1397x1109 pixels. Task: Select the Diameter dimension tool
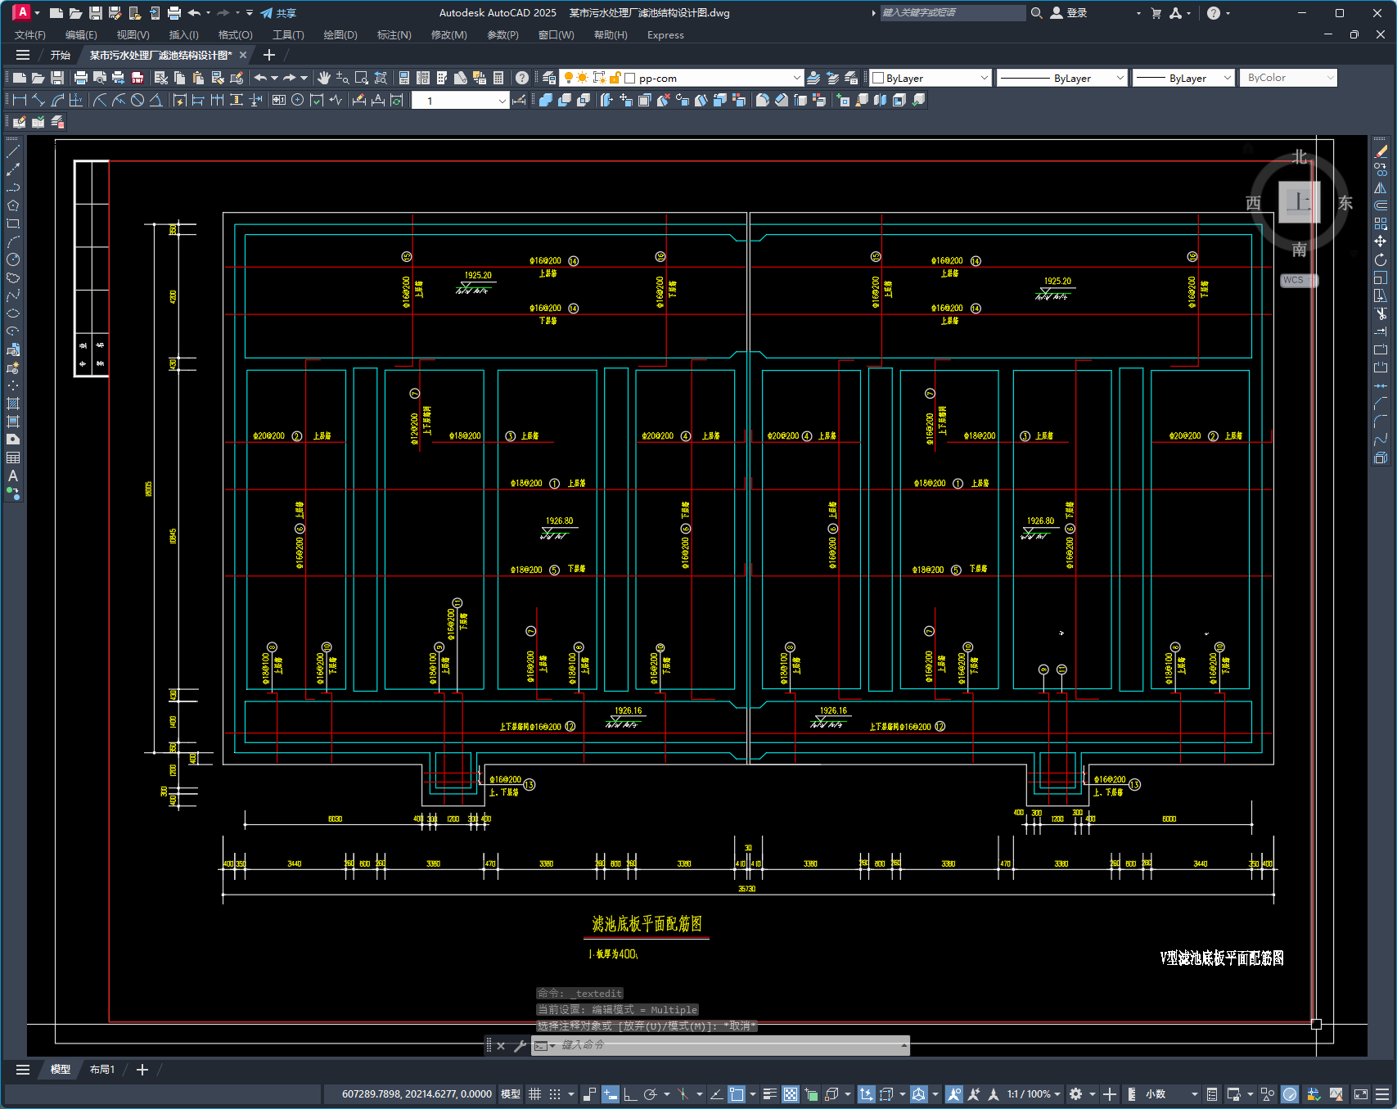pos(137,100)
